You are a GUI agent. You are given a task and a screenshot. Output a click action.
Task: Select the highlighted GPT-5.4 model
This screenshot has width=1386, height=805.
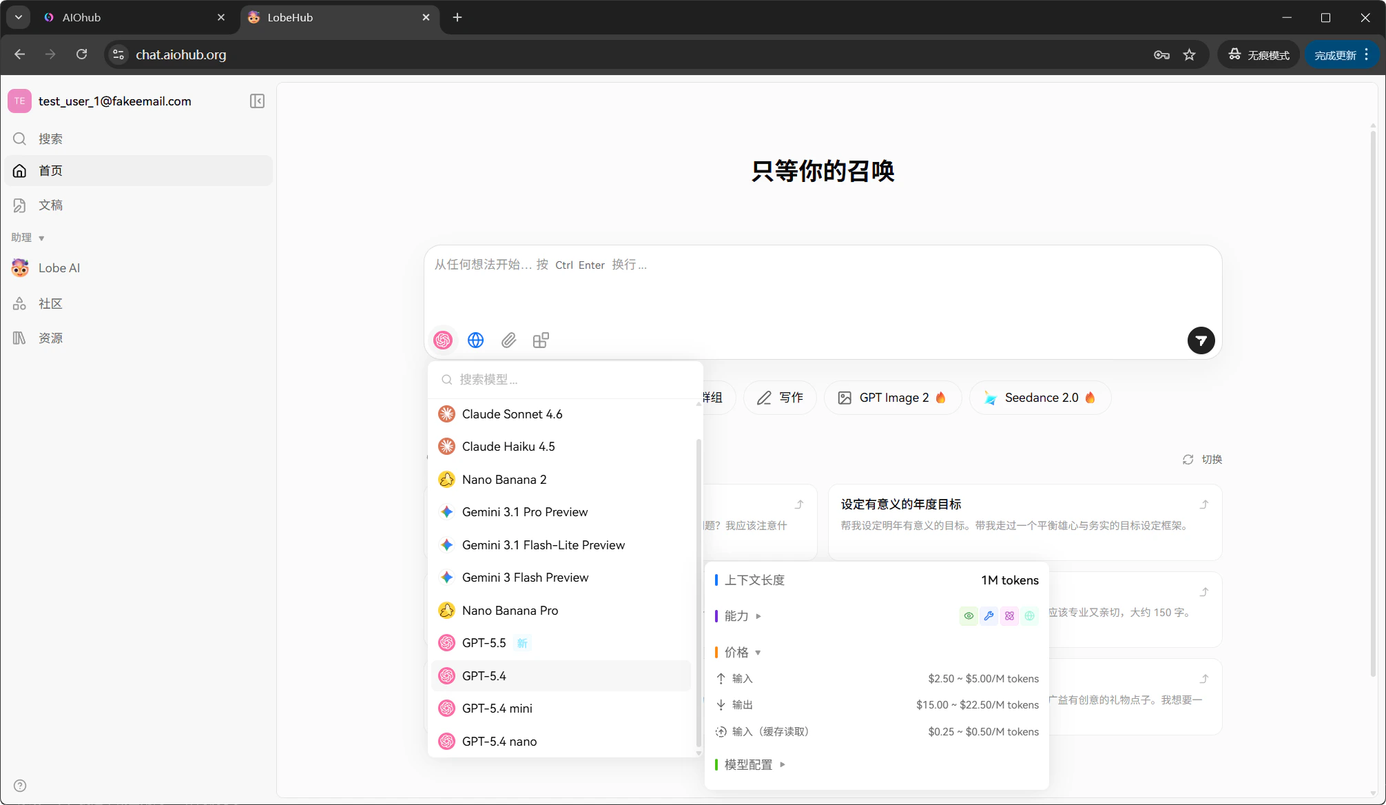pyautogui.click(x=561, y=676)
